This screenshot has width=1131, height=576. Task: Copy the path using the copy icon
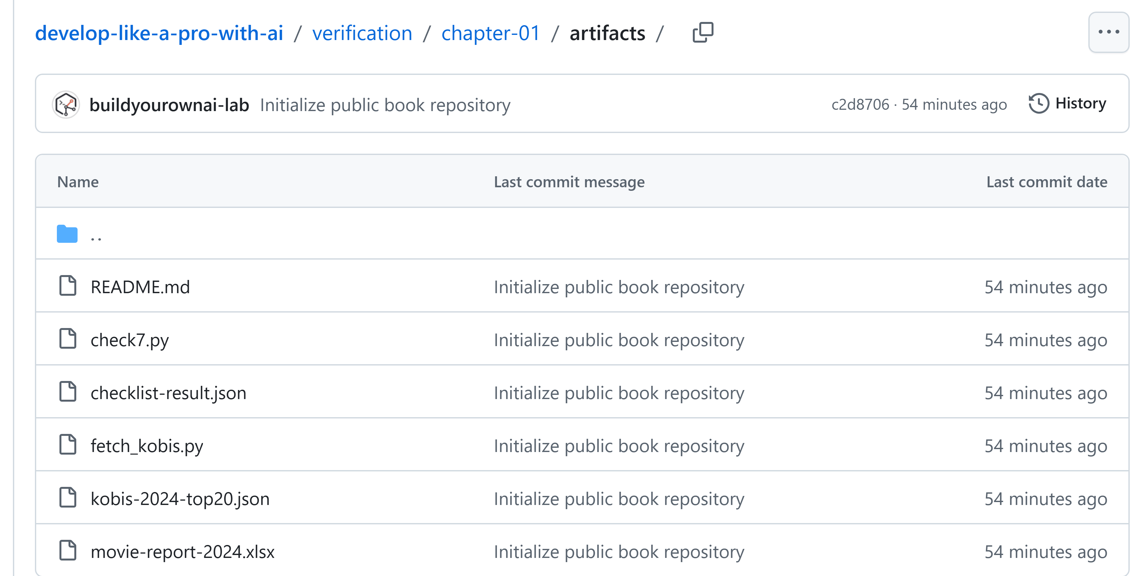pos(703,33)
